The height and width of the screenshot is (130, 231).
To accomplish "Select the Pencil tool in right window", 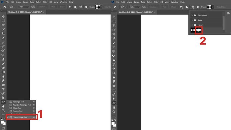I will coord(114,47).
